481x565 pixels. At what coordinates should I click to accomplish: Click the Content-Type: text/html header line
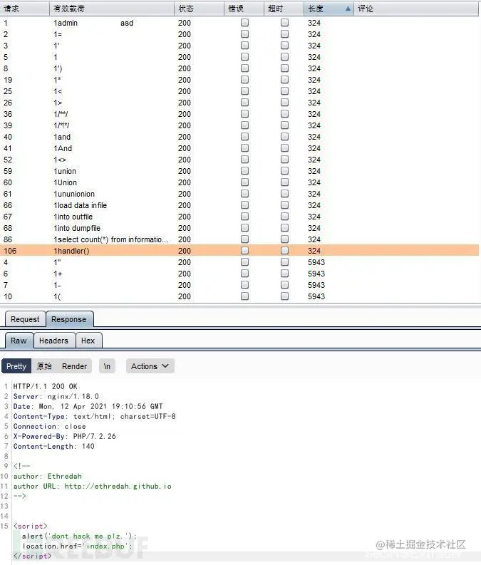94,416
